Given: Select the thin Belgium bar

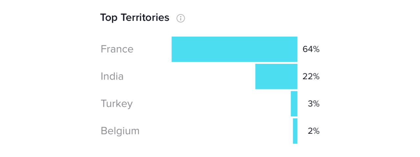Looking at the screenshot, I should [295, 131].
